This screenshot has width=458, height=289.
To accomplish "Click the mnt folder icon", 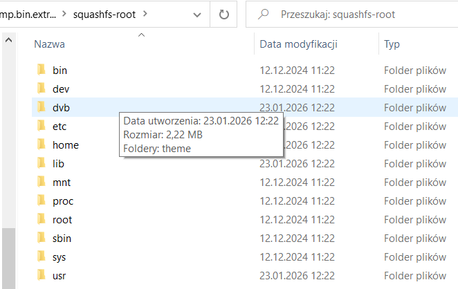I will [x=42, y=183].
